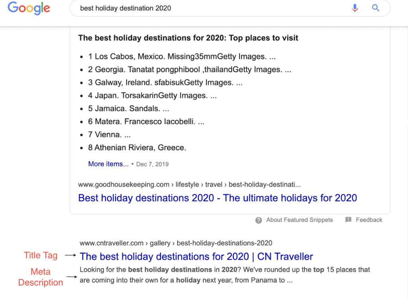Click the speech bubble Feedback icon
The height and width of the screenshot is (298, 408).
(349, 220)
